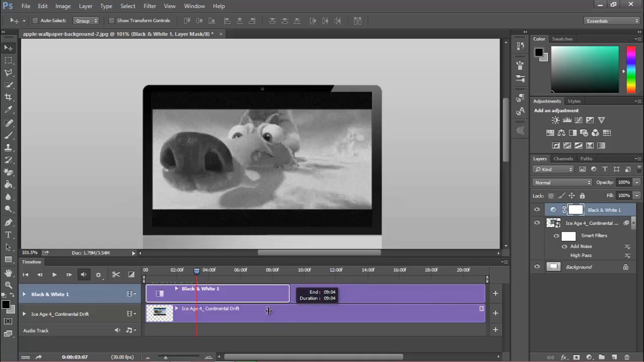This screenshot has width=644, height=362.
Task: Click the transition icon in Timeline
Action: pos(131,275)
